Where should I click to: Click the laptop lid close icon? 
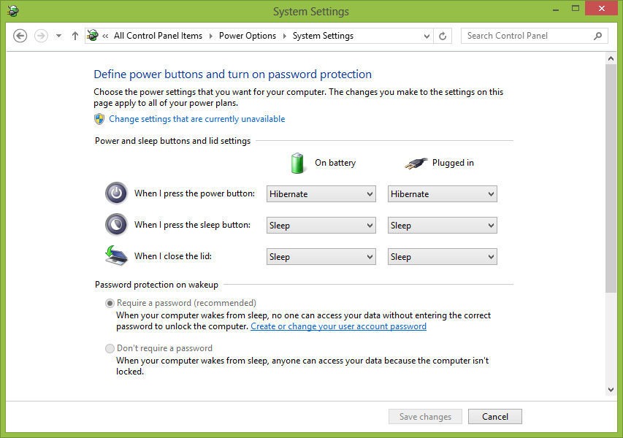[116, 255]
